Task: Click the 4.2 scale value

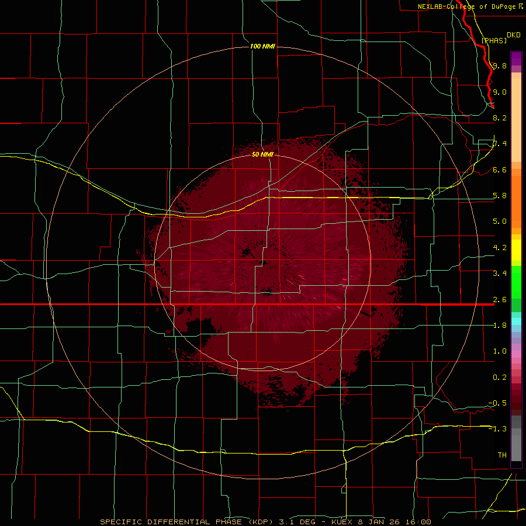Action: [x=500, y=248]
